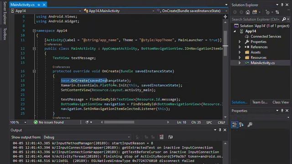Image resolution: width=292 pixels, height=164 pixels.
Task: Select the Properties node in Solution Explorer
Action: (259, 41)
